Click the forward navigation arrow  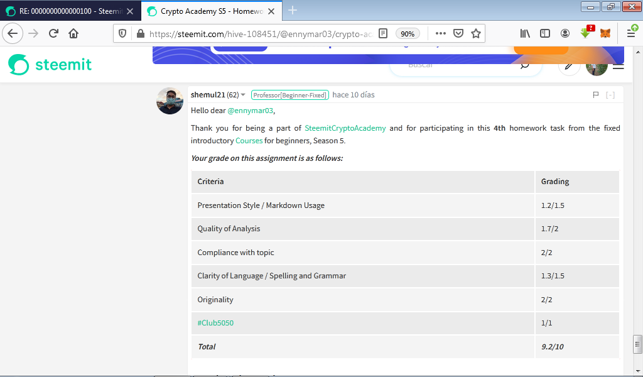pos(33,33)
